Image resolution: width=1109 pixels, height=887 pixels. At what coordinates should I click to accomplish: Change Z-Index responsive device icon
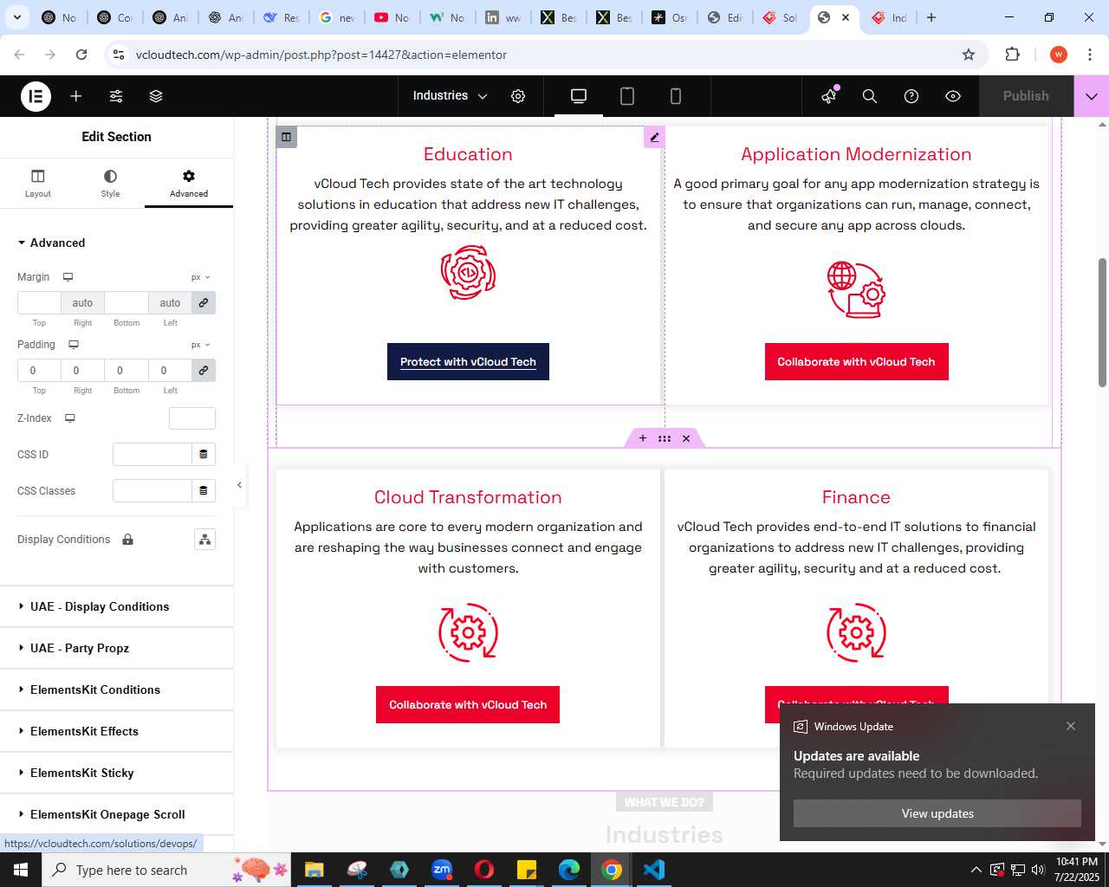70,418
